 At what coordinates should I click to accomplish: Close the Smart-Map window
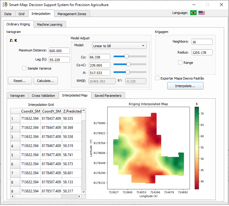click(x=221, y=5)
